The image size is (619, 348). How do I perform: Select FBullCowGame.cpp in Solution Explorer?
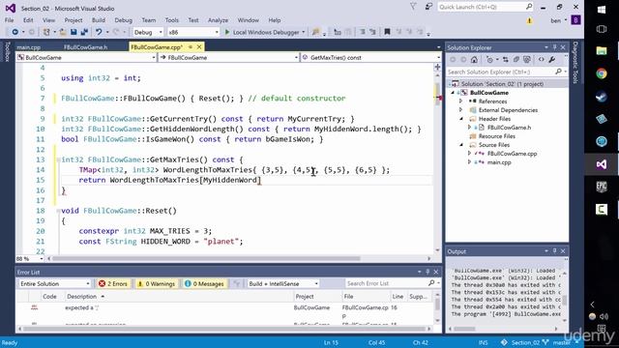(x=512, y=154)
